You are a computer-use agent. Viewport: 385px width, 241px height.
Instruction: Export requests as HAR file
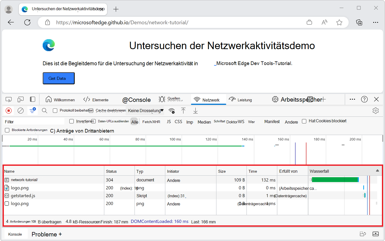click(x=195, y=111)
